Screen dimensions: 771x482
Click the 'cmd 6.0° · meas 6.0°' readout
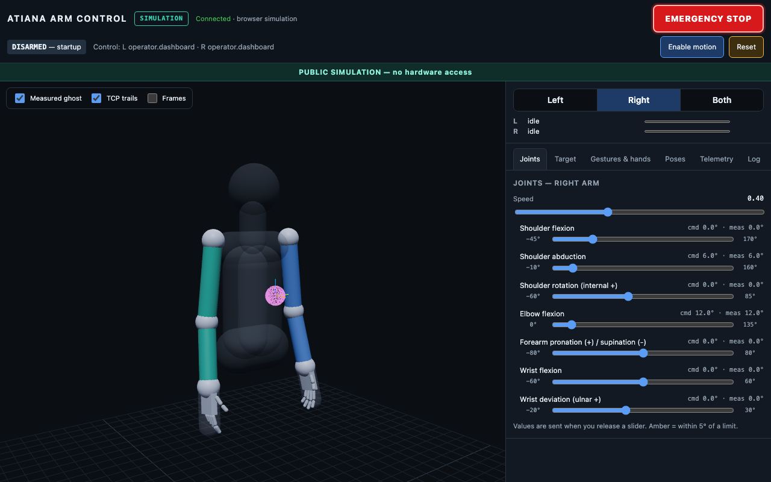click(726, 256)
